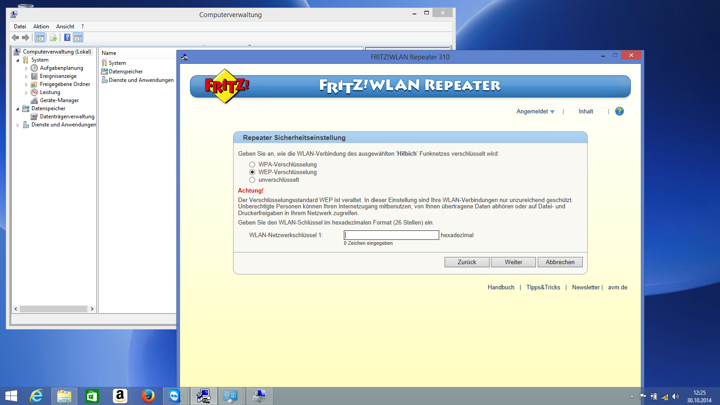Viewport: 720px width, 405px height.
Task: Open Aktion menu
Action: (41, 27)
